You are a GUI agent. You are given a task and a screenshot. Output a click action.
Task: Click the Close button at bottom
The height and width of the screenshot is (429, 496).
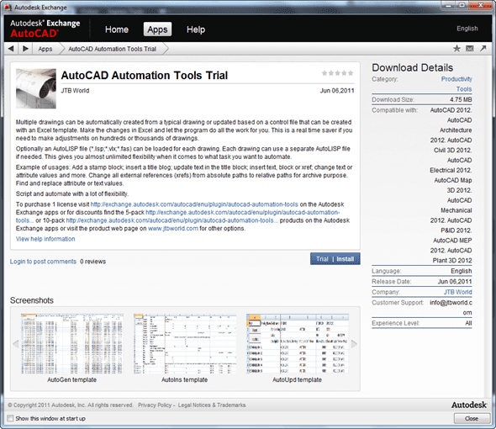pos(472,419)
